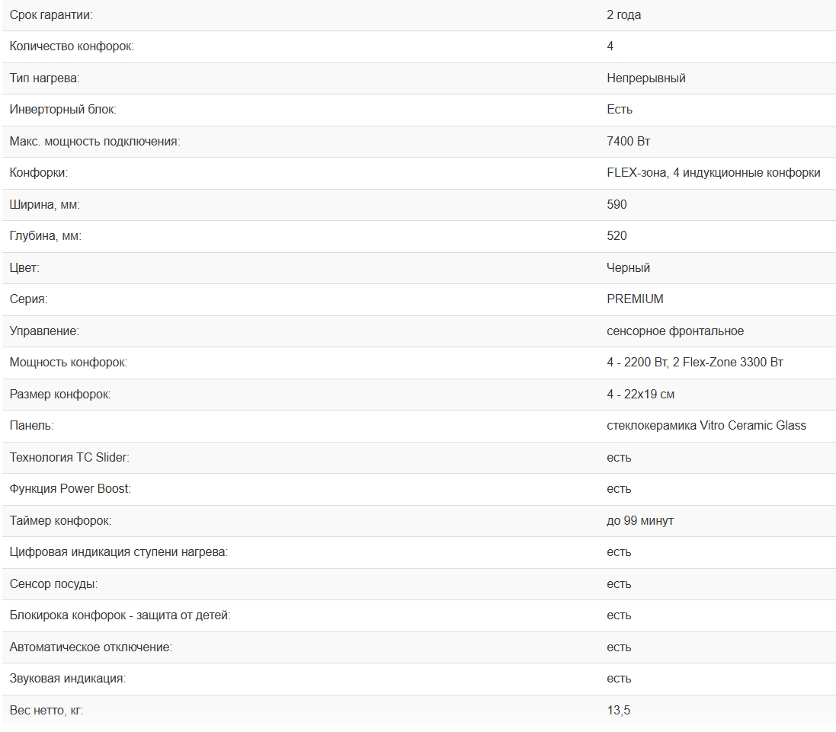This screenshot has width=836, height=732.
Task: Click the 'Срок гарантии:' label
Action: click(51, 15)
